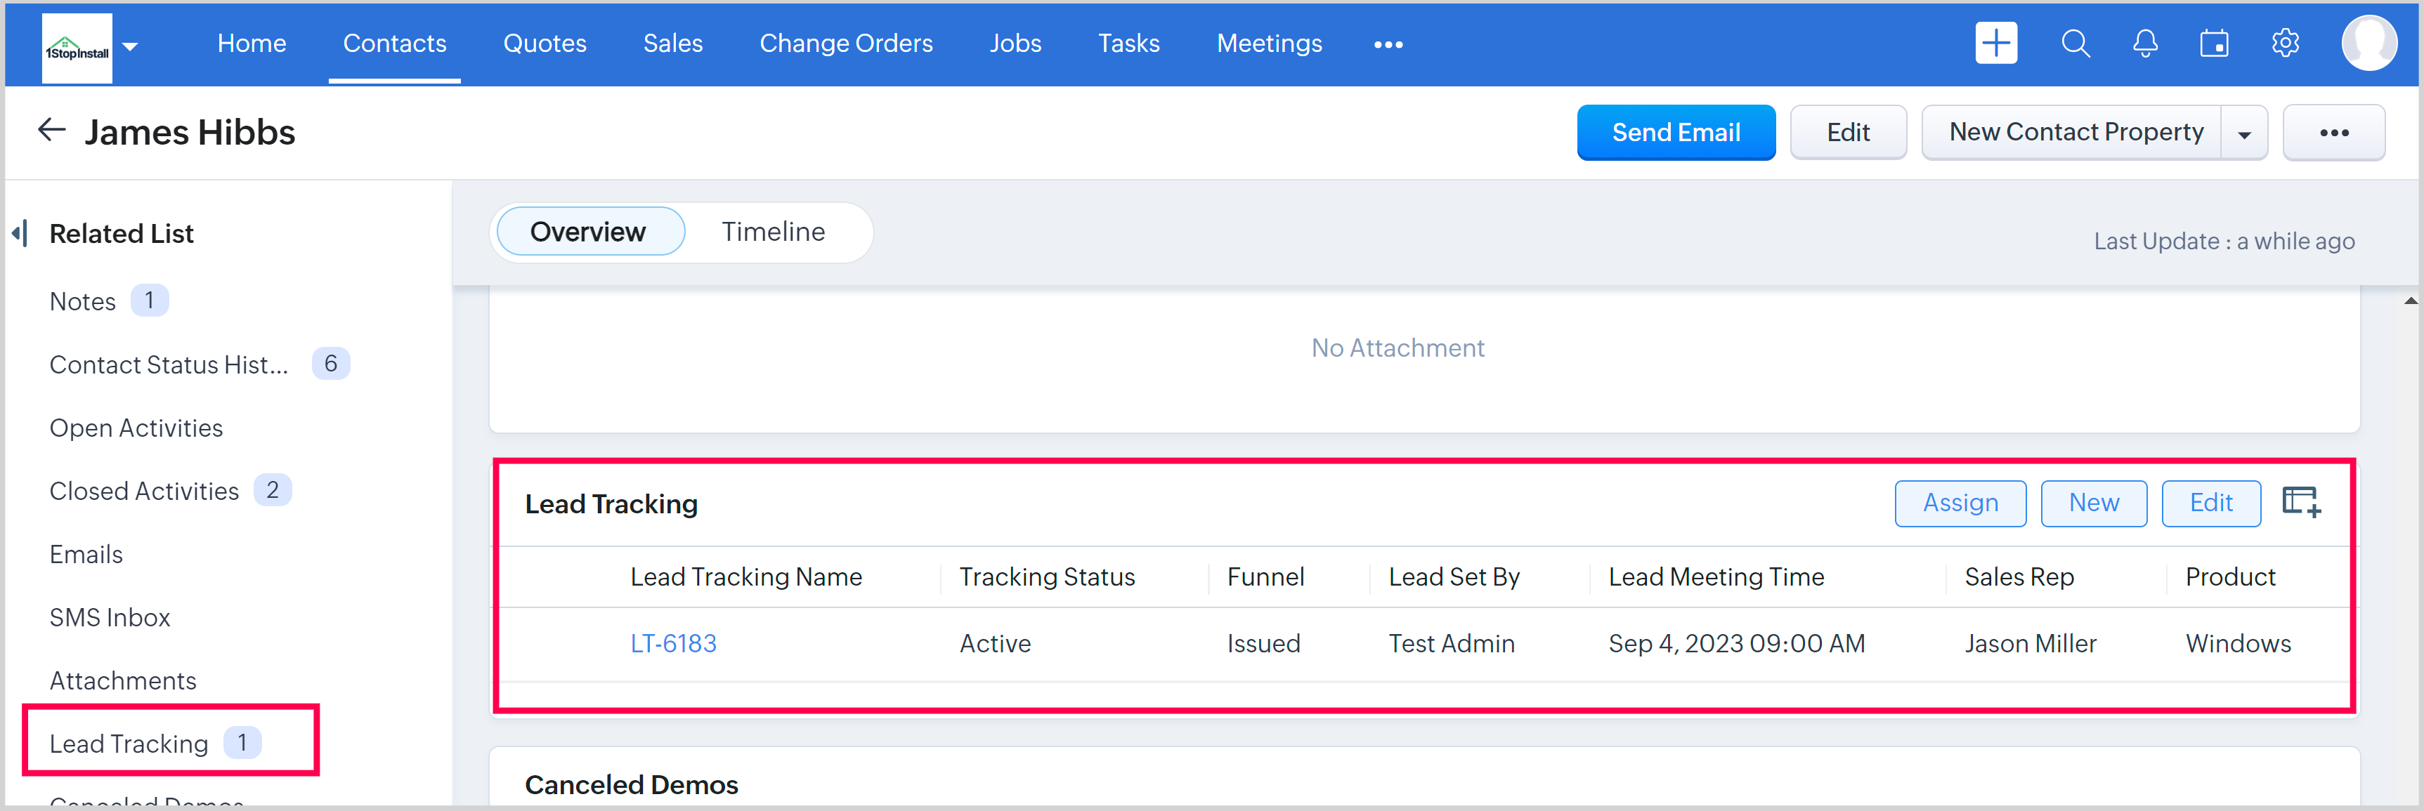Viewport: 2424px width, 811px height.
Task: Go to the Jobs module tab
Action: point(1015,44)
